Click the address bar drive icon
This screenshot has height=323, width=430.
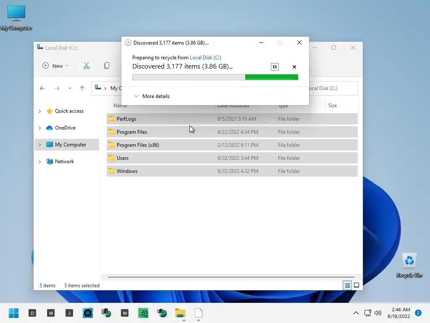point(98,87)
